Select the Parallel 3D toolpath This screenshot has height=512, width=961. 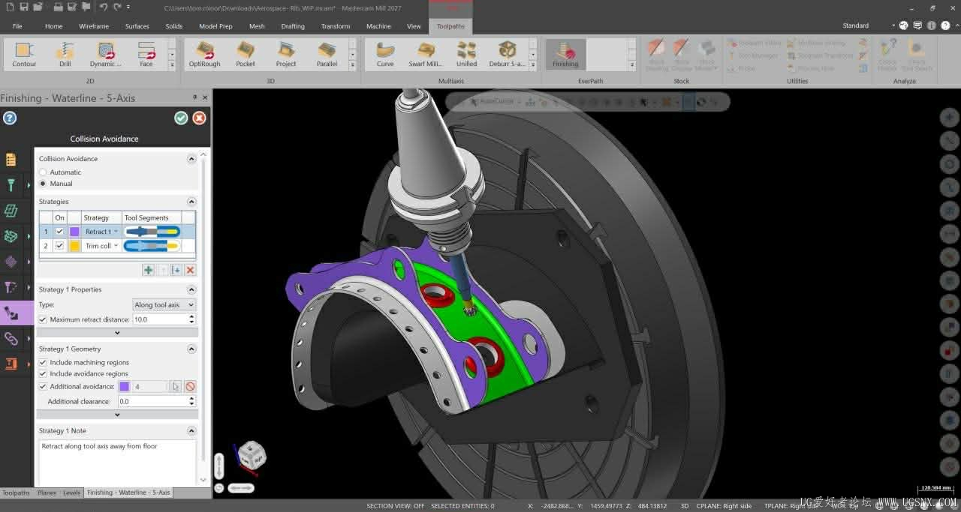point(327,54)
